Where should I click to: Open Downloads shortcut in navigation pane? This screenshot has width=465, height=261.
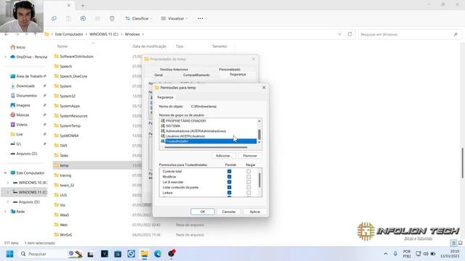tap(25, 86)
